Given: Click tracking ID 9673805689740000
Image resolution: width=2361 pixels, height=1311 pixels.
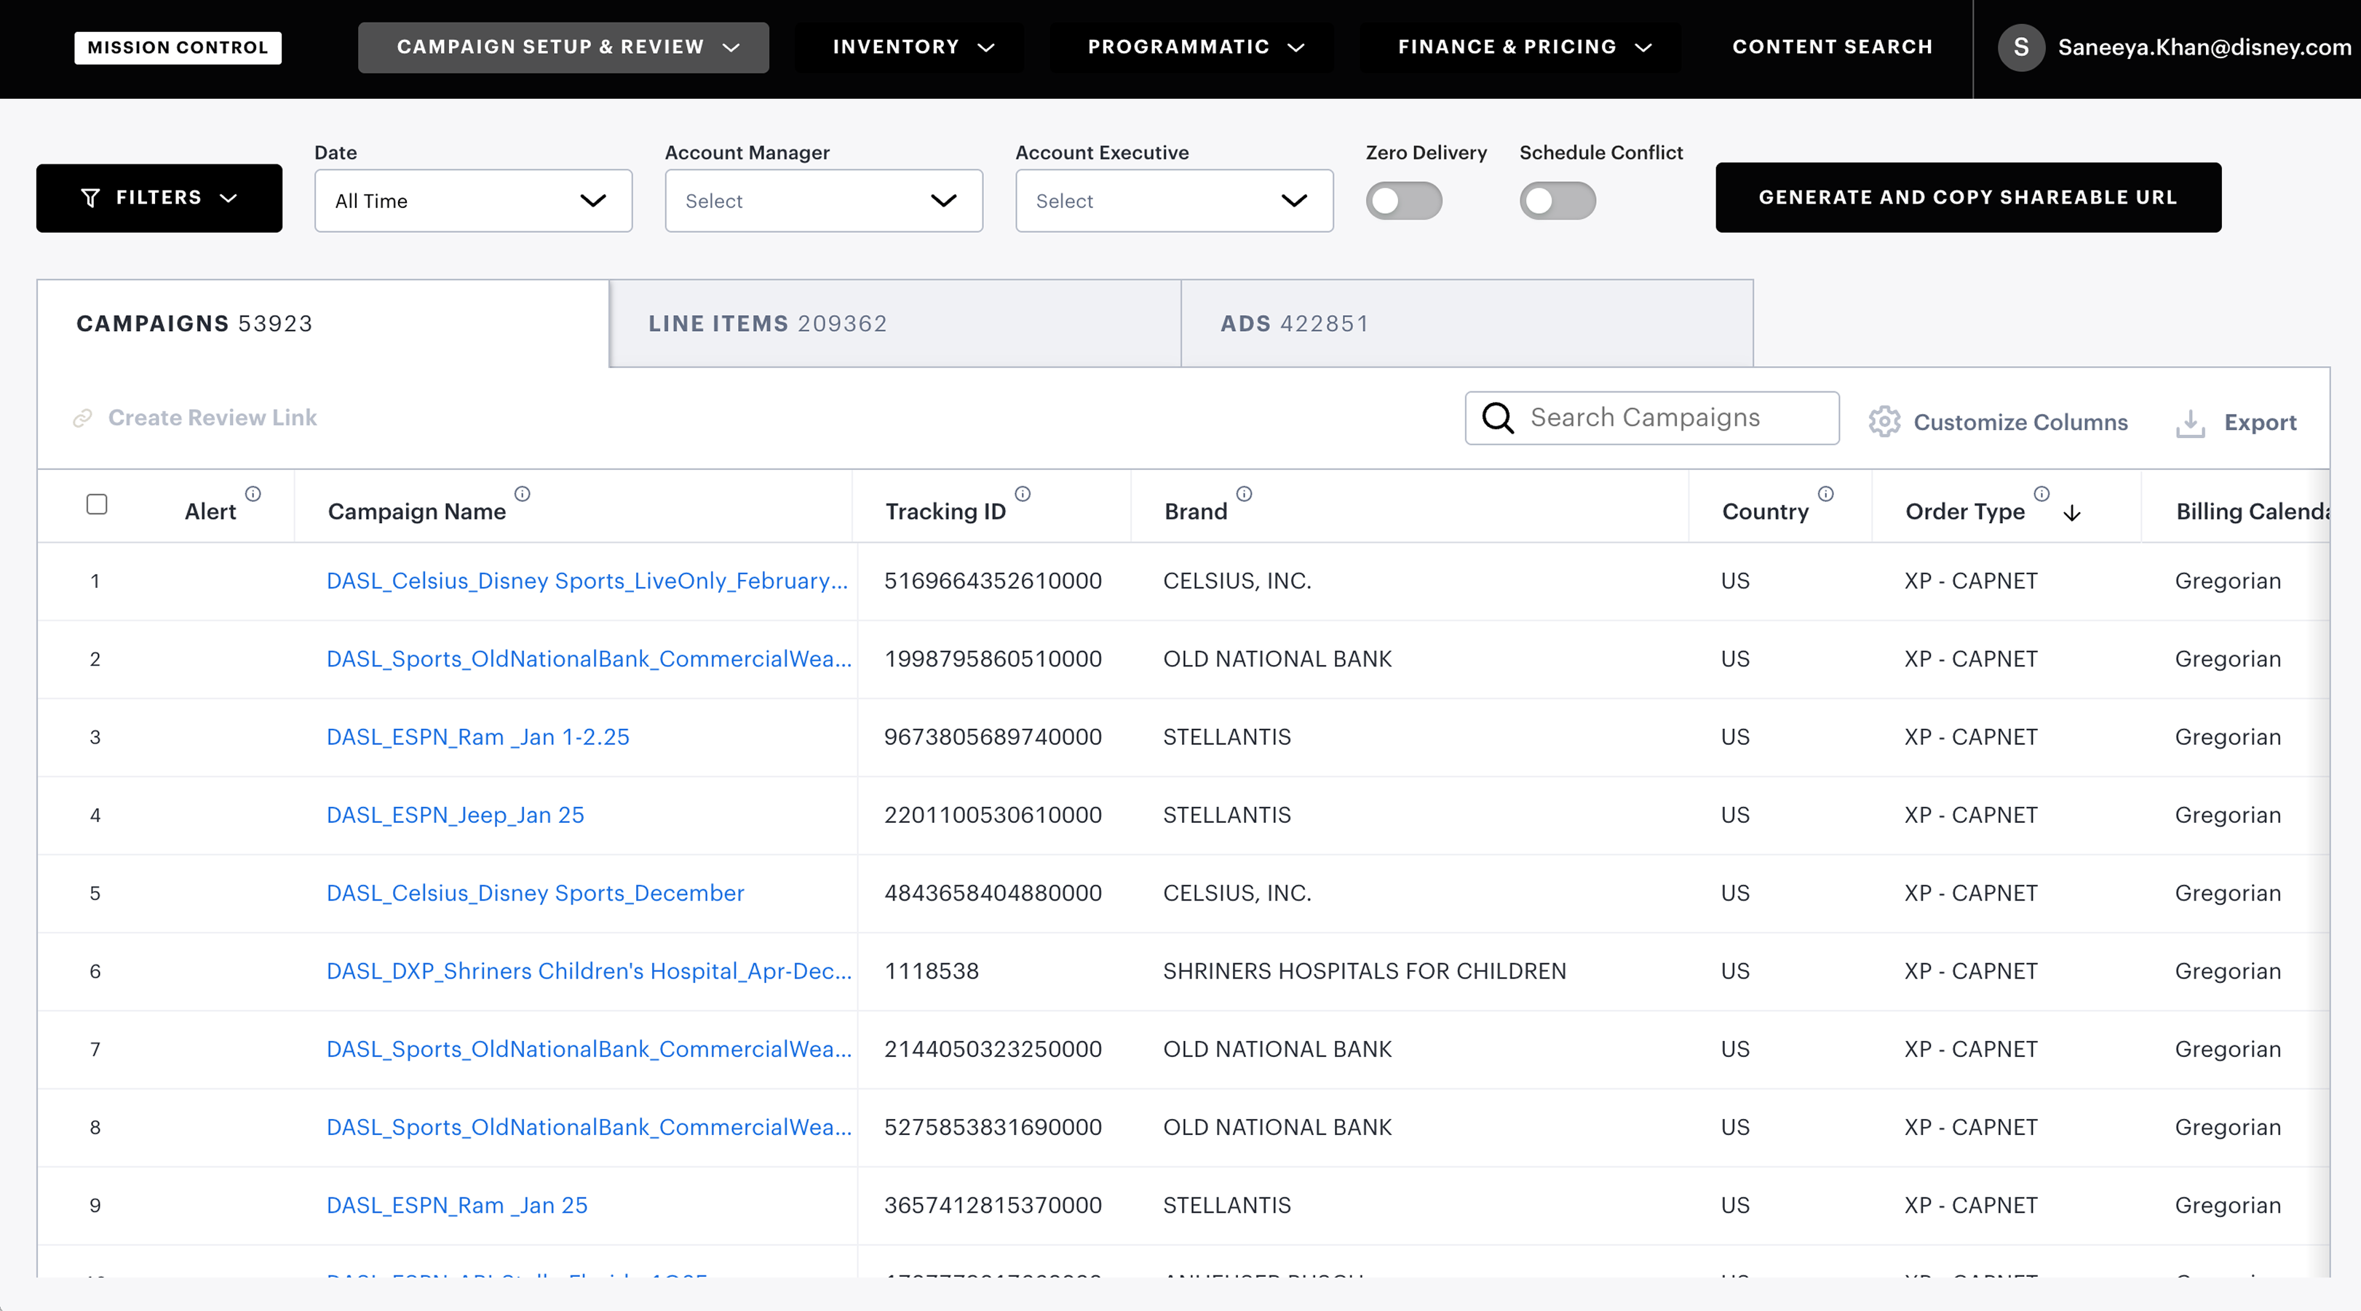Looking at the screenshot, I should pos(993,738).
